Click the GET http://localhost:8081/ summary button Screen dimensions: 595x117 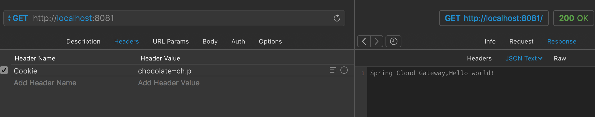494,18
